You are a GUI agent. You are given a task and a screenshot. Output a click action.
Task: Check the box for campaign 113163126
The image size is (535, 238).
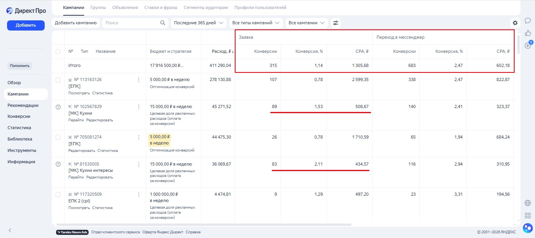58,80
